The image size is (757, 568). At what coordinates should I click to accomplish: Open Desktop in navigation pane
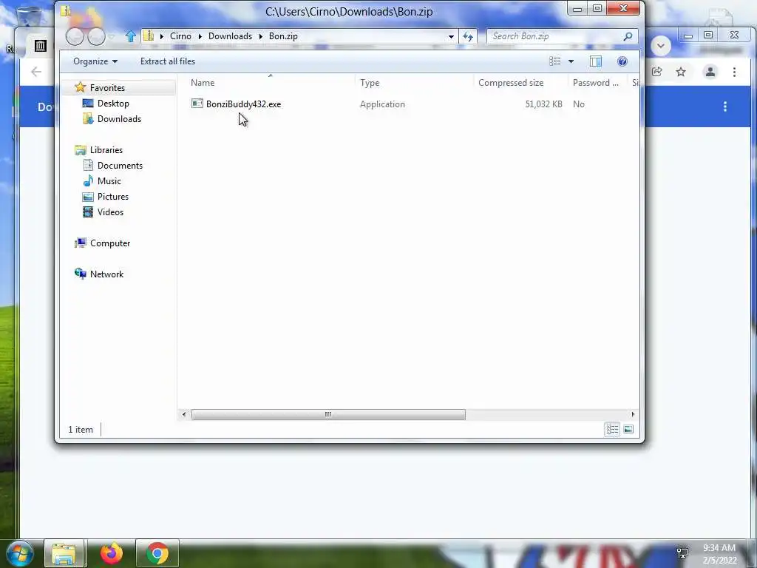(113, 104)
